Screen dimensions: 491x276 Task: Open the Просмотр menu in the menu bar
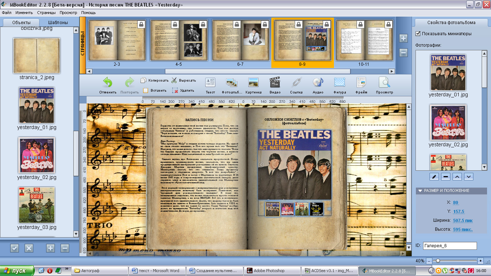click(x=69, y=13)
